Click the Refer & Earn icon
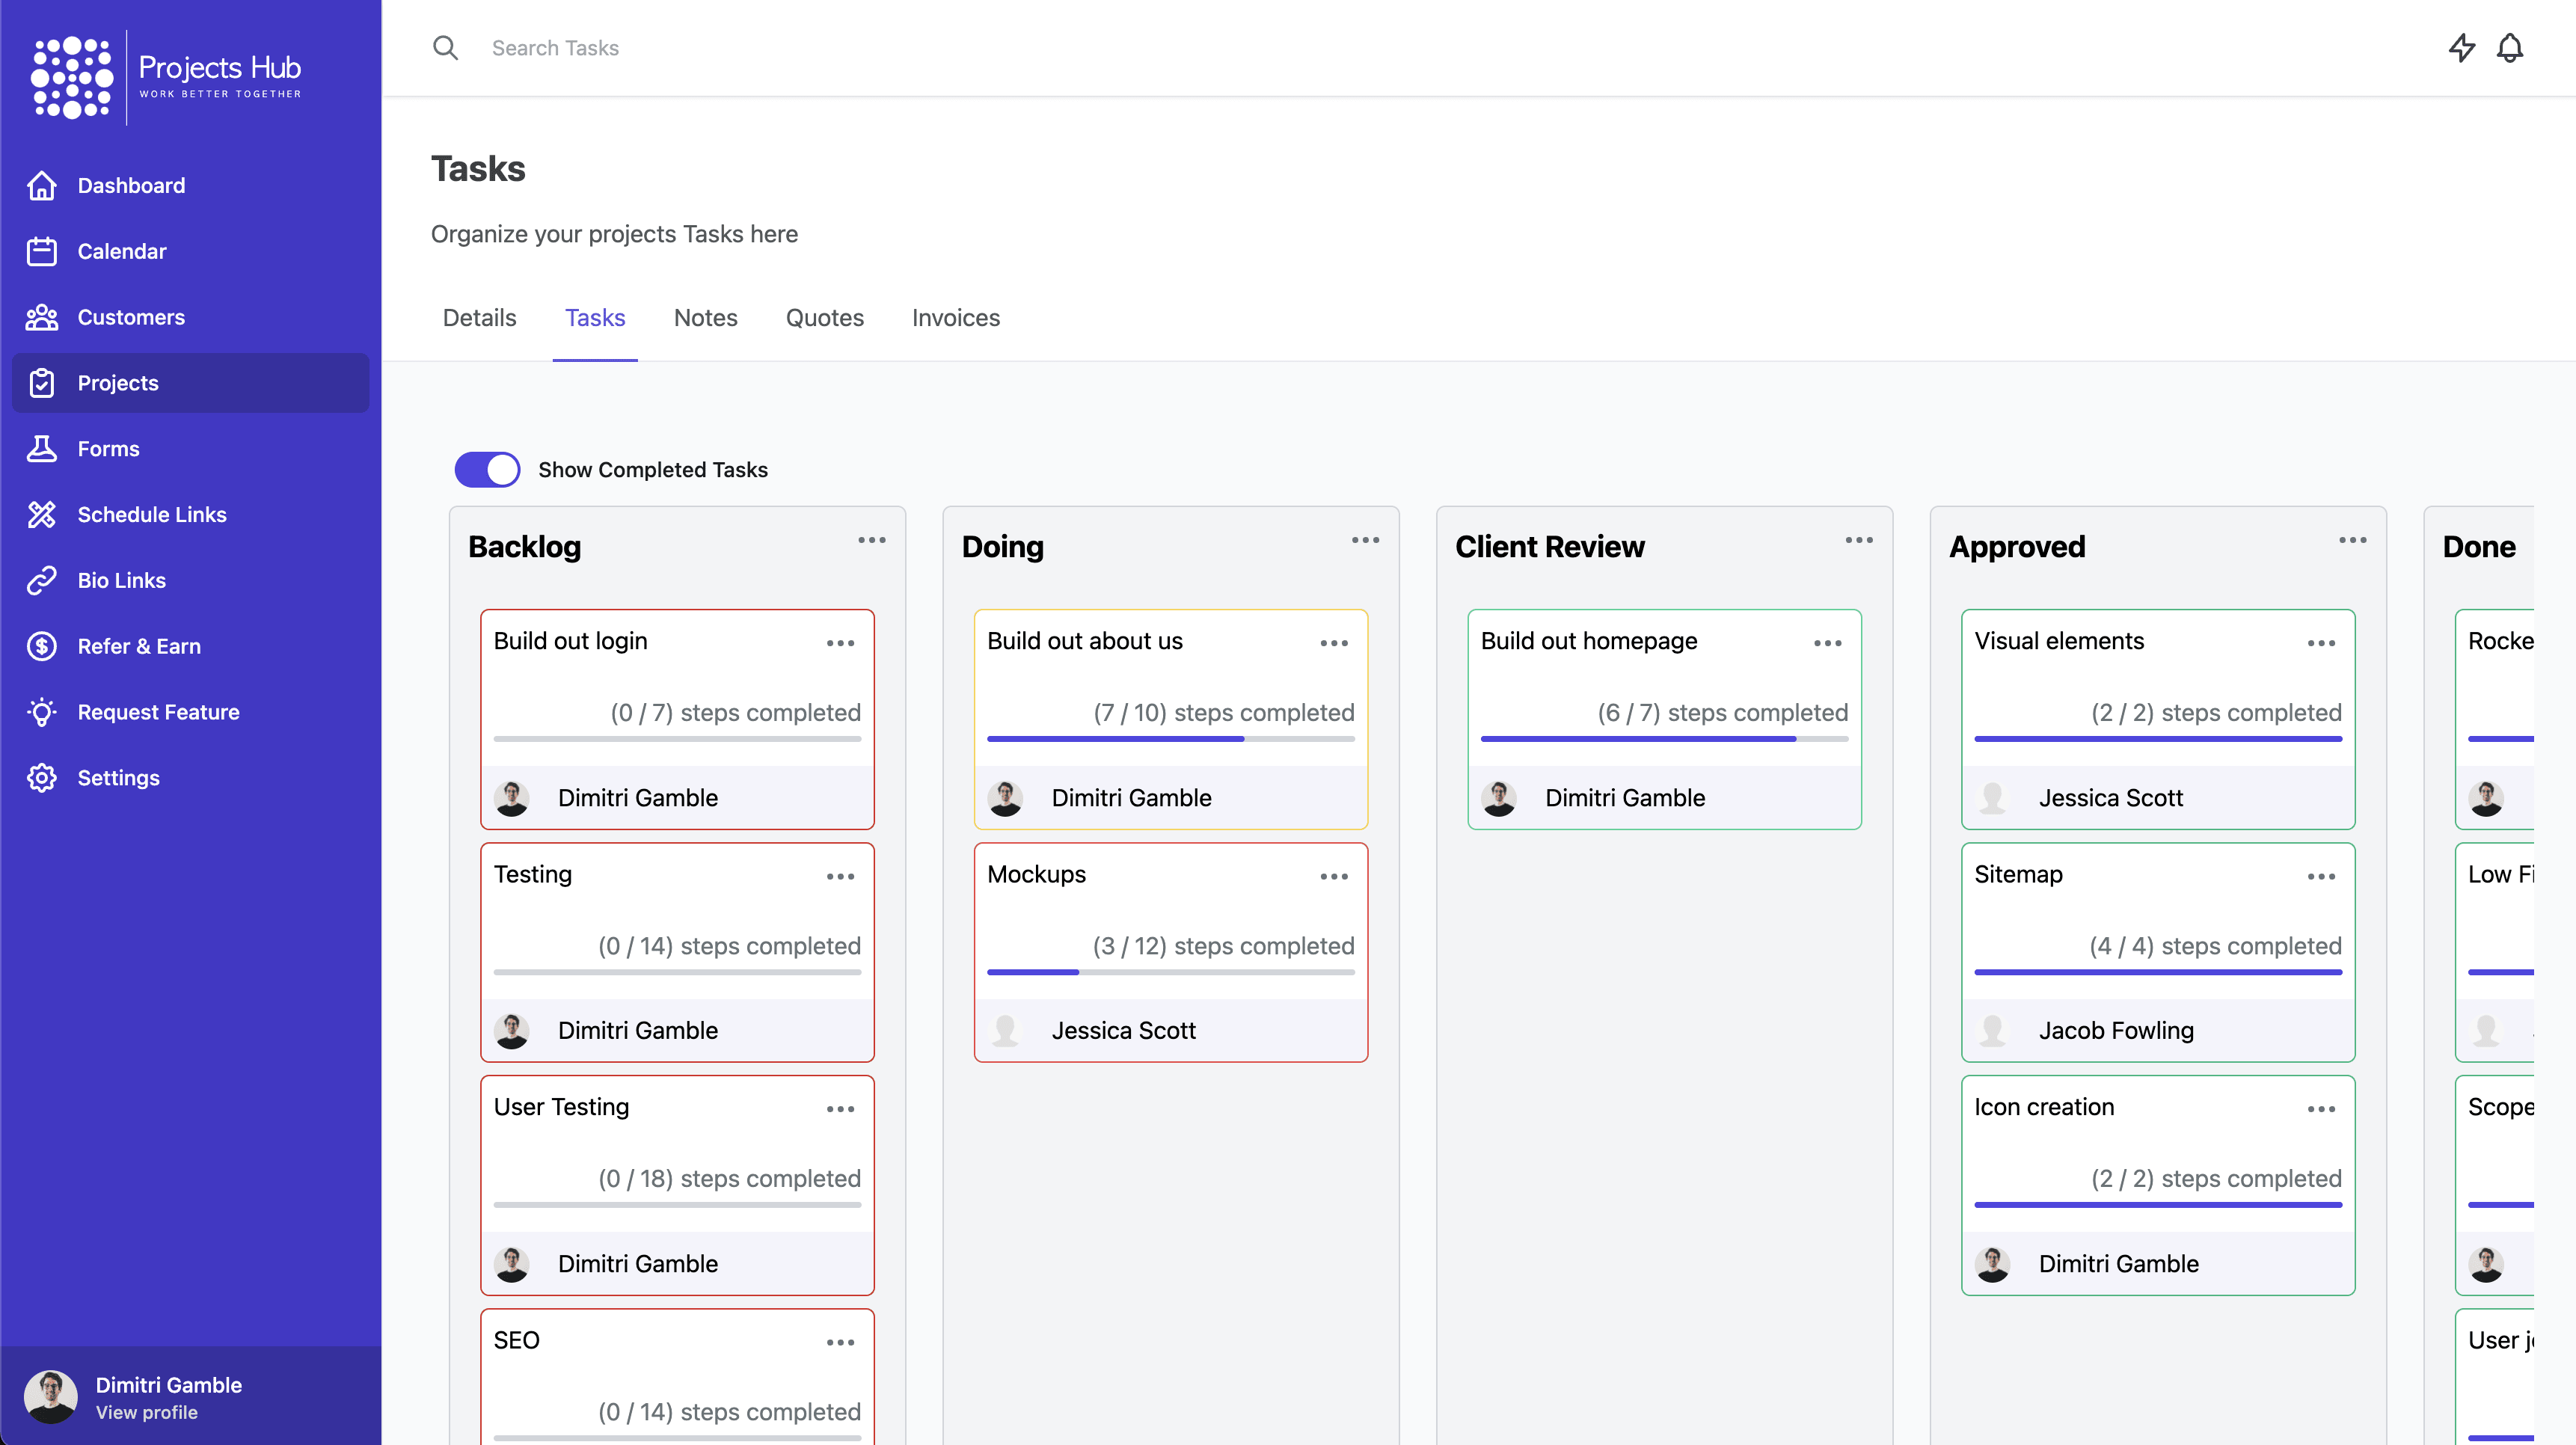The height and width of the screenshot is (1445, 2576). (x=44, y=645)
